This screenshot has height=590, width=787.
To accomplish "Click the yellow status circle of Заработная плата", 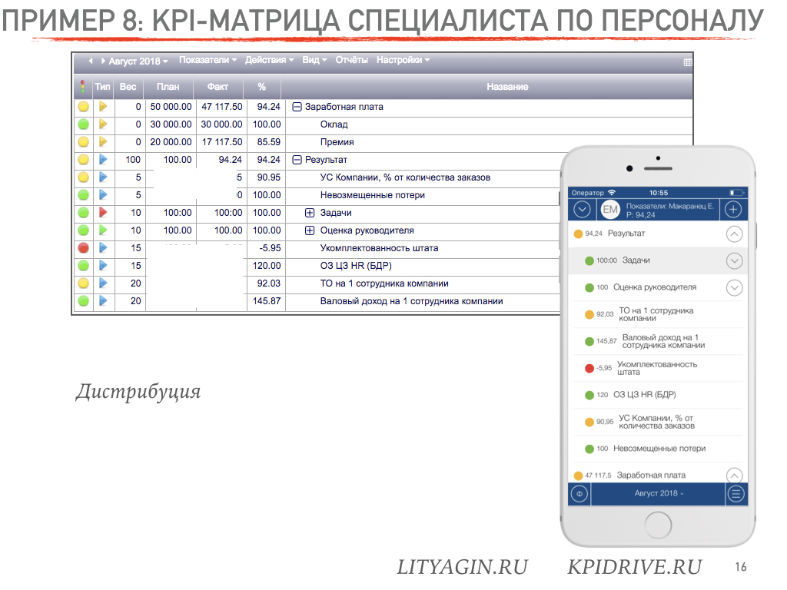I will pos(83,106).
